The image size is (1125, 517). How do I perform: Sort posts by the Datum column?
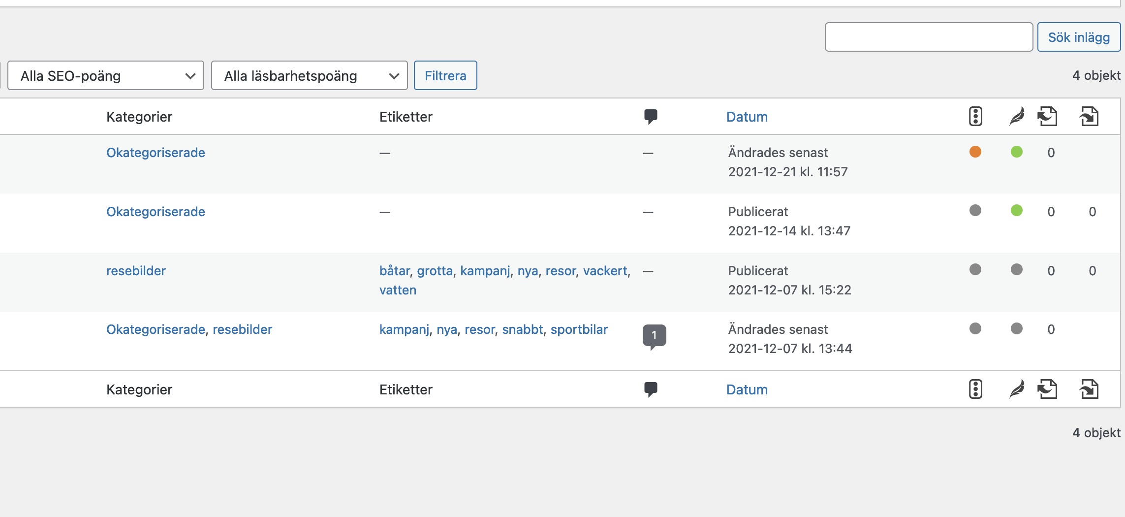pyautogui.click(x=747, y=117)
